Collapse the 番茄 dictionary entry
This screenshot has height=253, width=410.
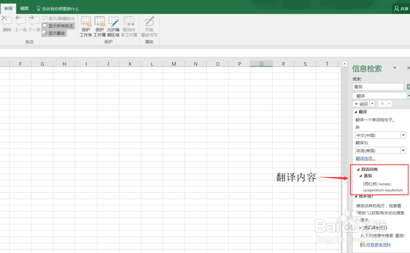[360, 176]
